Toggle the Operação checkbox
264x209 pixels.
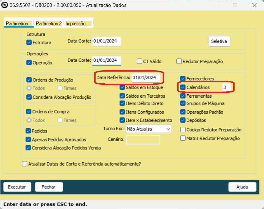pos(29,63)
